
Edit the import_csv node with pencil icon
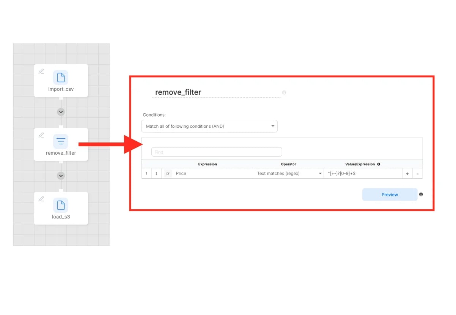[x=41, y=71]
